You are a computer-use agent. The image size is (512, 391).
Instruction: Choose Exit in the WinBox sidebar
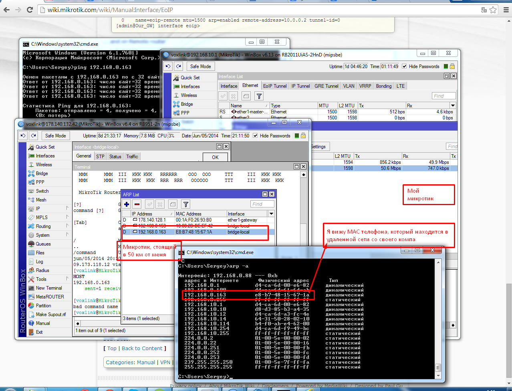(x=39, y=332)
